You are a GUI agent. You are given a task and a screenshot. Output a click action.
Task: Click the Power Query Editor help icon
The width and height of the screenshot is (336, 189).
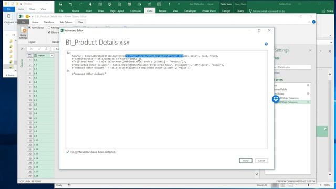[x=314, y=22]
